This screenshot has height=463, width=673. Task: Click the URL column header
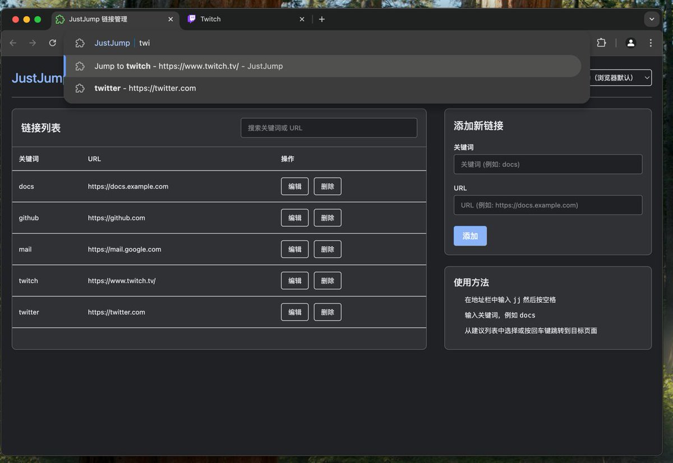pyautogui.click(x=94, y=159)
